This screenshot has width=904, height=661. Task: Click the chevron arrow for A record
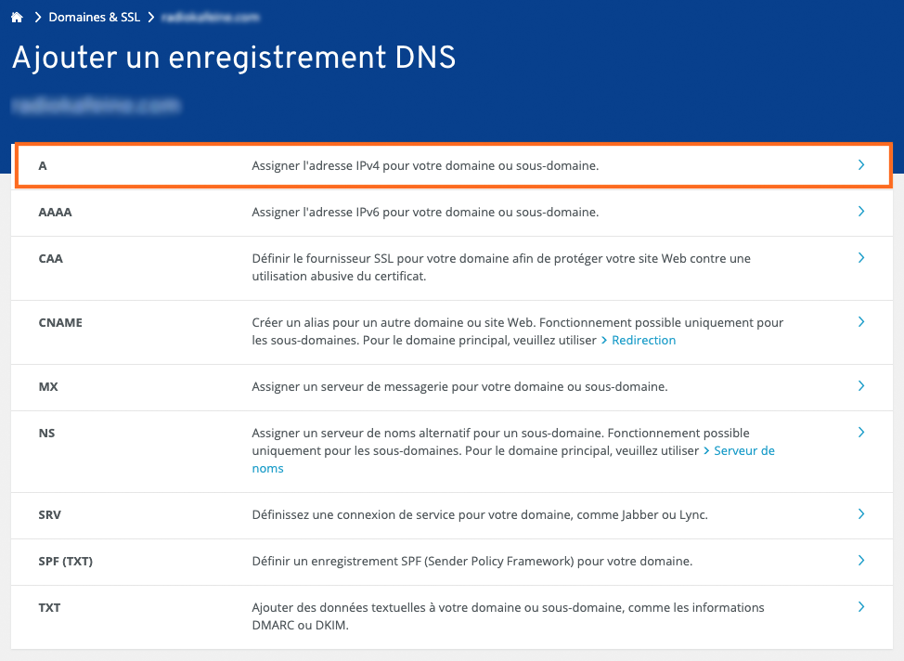point(861,165)
